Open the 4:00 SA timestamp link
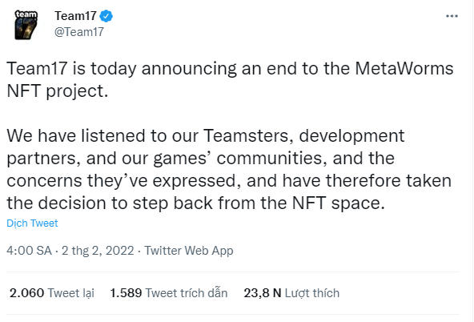The height and width of the screenshot is (322, 474). point(29,251)
